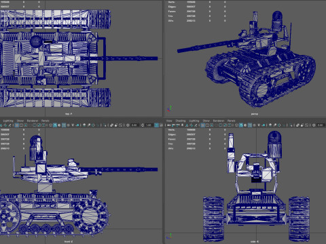326x244 pixels.
Task: Toggle Ambient Occlusion in side view toolbar
Action: coord(270,125)
